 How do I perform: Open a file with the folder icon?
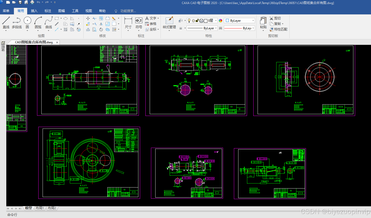14,2
